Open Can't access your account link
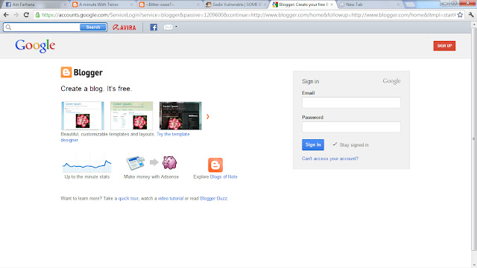The height and width of the screenshot is (268, 477). (330, 159)
